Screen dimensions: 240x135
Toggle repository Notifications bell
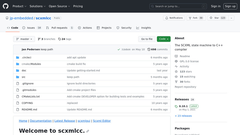[x=174, y=18]
